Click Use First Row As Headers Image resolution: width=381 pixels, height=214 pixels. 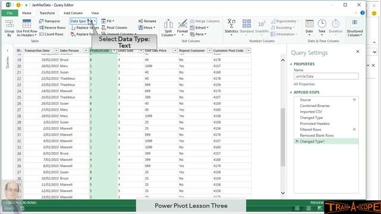coord(27,28)
